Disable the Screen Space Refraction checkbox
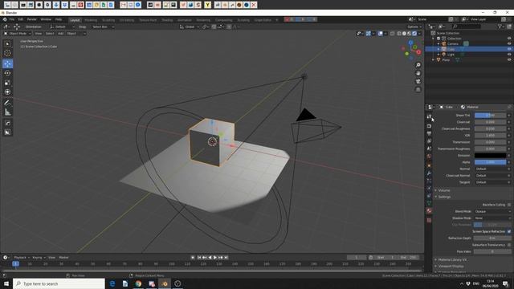Viewport: 514px width, 289px height. click(x=509, y=231)
